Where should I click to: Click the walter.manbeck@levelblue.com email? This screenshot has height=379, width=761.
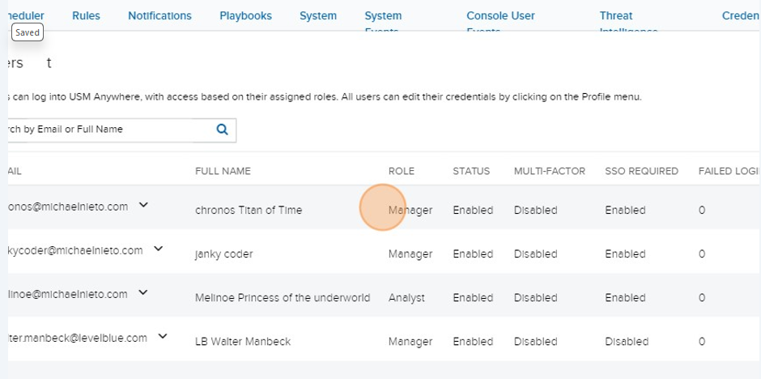(x=78, y=338)
